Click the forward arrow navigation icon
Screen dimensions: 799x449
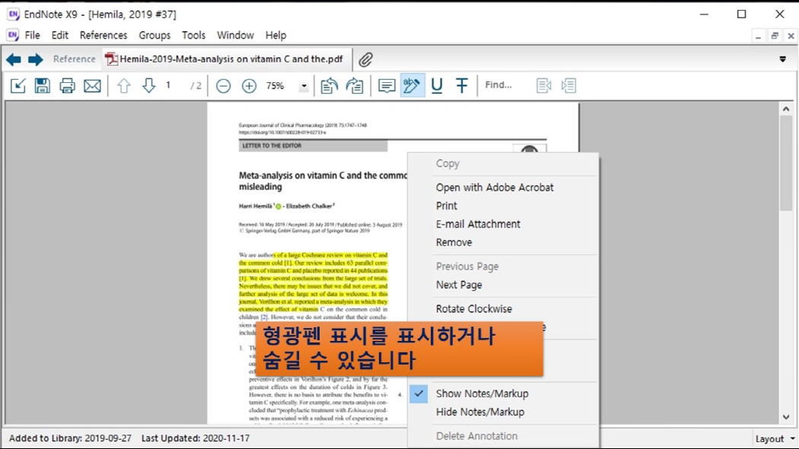point(35,59)
